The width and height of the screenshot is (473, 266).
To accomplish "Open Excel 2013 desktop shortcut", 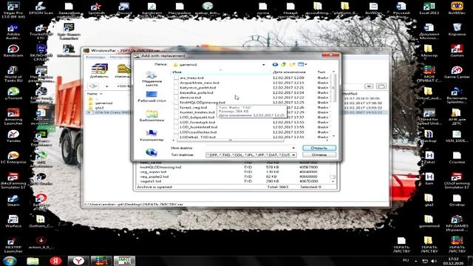I will tap(429, 8).
